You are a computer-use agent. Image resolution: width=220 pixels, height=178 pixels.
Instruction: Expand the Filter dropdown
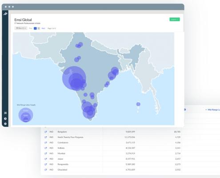tap(21, 28)
